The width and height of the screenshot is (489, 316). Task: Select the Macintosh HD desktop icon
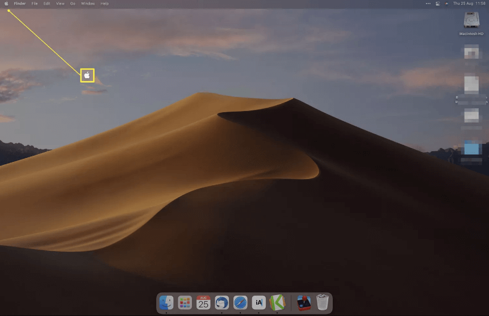471,23
